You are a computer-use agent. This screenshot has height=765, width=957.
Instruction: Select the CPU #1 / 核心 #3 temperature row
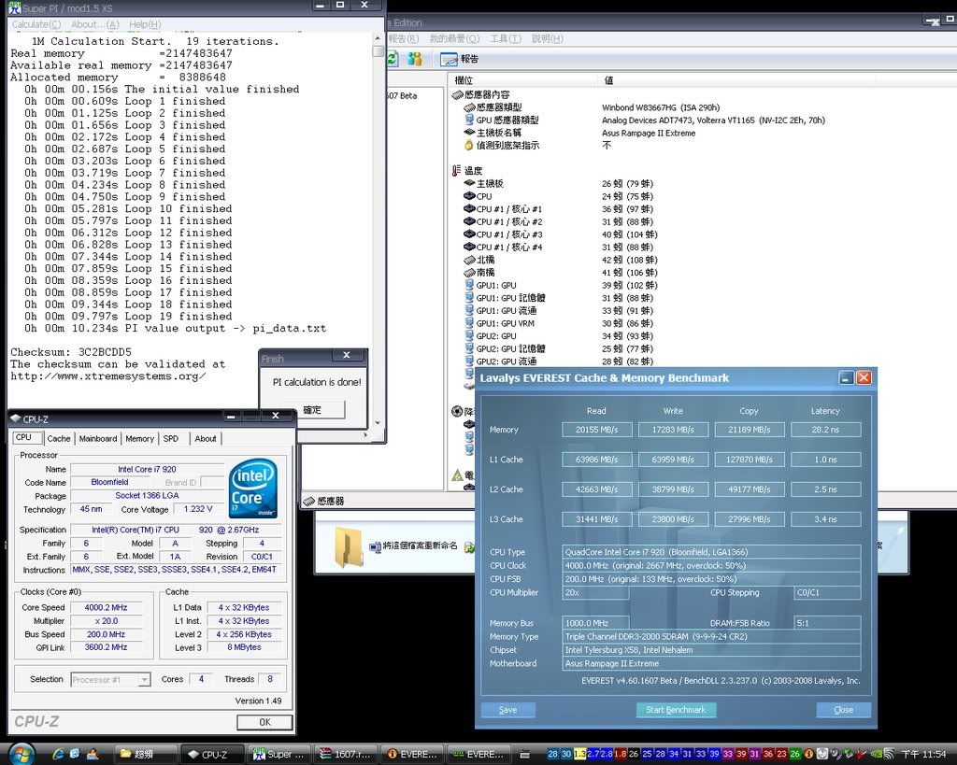point(561,234)
